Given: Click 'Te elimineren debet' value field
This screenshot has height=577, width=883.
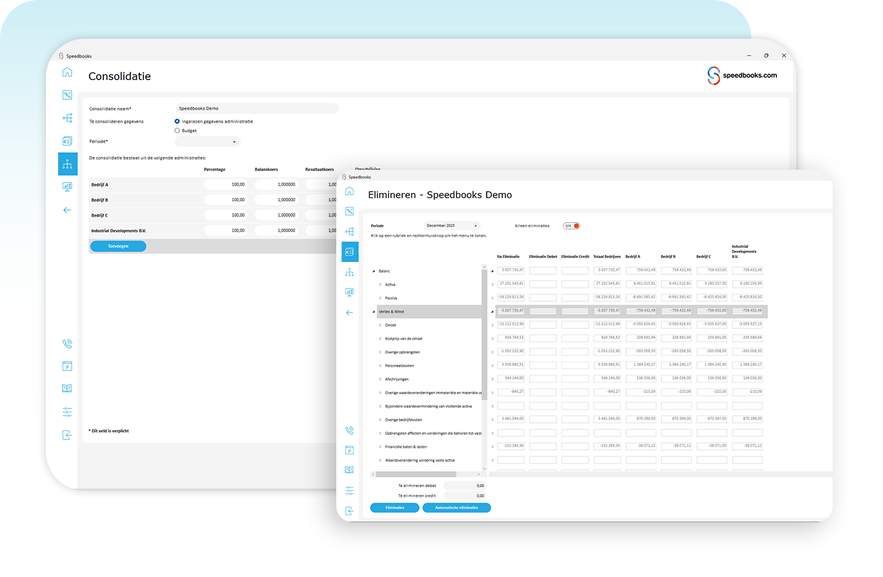Looking at the screenshot, I should [x=465, y=485].
